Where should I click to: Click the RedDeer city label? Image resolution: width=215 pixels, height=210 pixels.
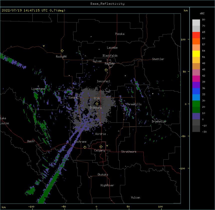click(x=110, y=64)
